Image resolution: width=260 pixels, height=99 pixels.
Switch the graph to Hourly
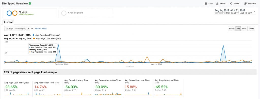pyautogui.click(x=232, y=29)
